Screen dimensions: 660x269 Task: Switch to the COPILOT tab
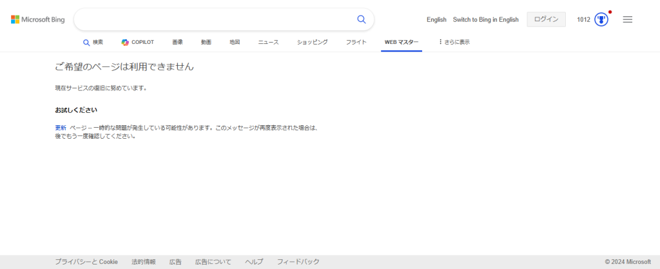pyautogui.click(x=138, y=42)
